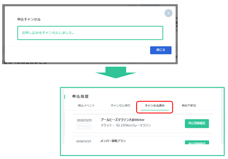The height and width of the screenshot is (159, 228).
Task: Click the 申込履歴 section heading
Action: point(80,96)
